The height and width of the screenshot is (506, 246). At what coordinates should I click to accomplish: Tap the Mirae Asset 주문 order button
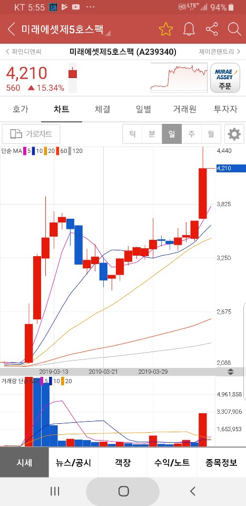click(x=225, y=78)
